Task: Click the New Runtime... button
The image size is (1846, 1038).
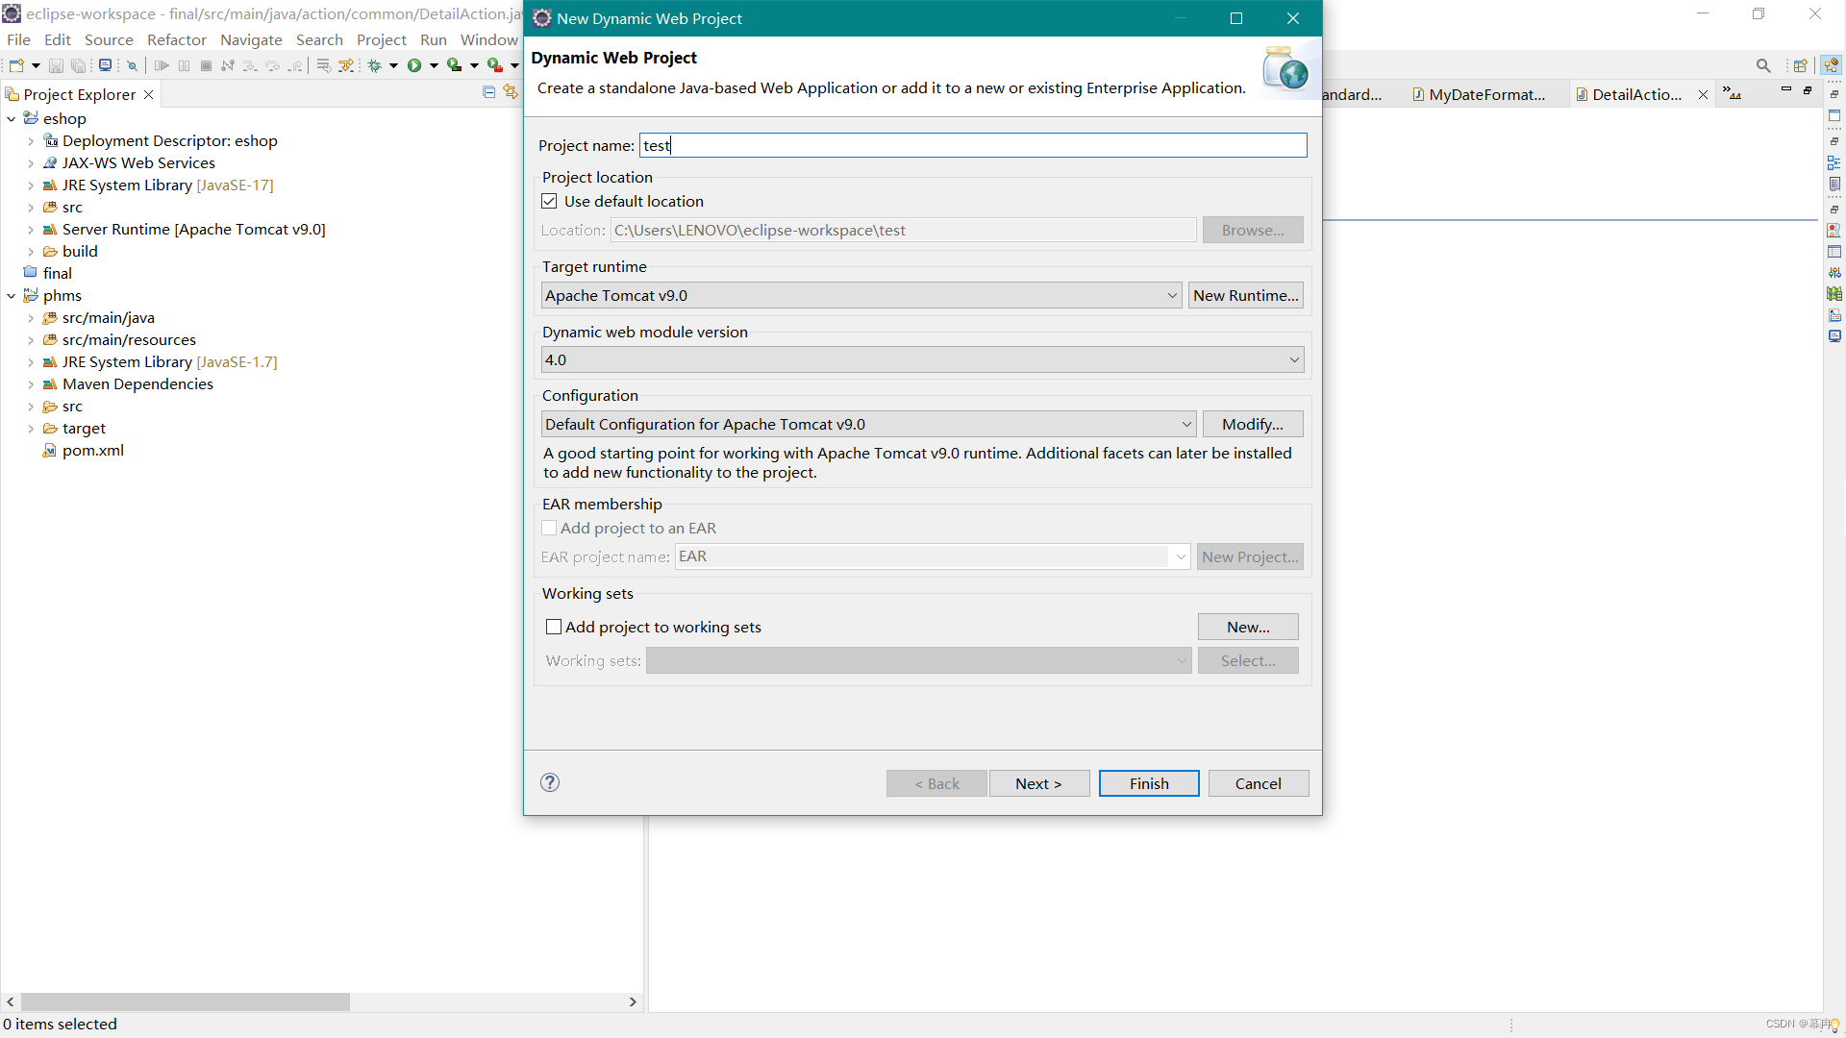Action: pos(1245,295)
